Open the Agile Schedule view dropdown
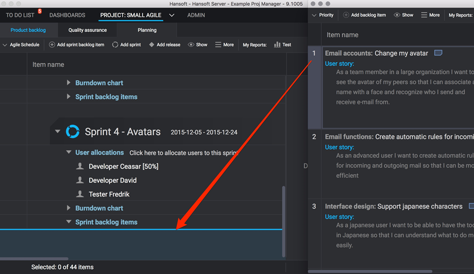 (21, 45)
